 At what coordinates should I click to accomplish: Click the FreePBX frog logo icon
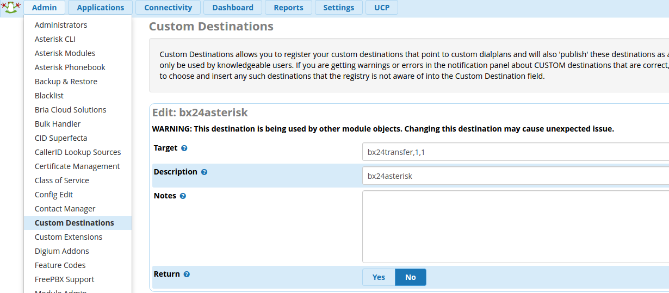(x=11, y=7)
